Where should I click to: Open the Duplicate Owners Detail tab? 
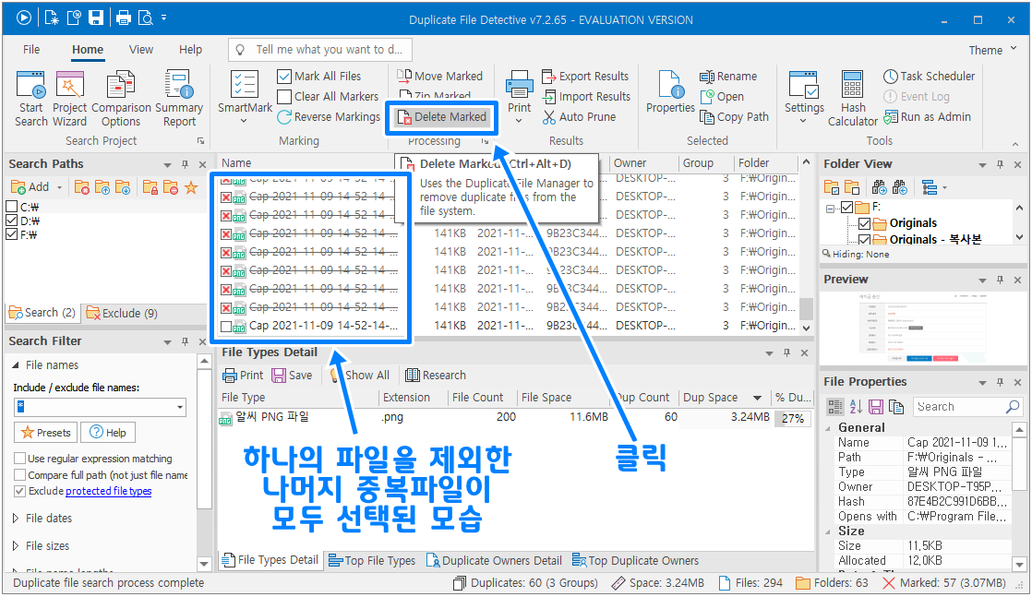[494, 561]
